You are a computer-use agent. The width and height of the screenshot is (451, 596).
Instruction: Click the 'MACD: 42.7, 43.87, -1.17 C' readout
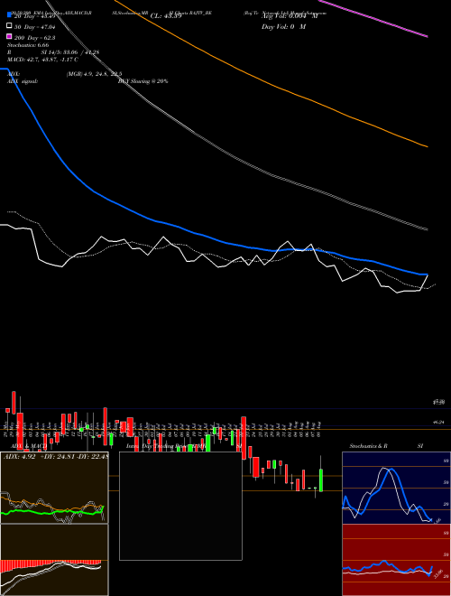coord(42,60)
